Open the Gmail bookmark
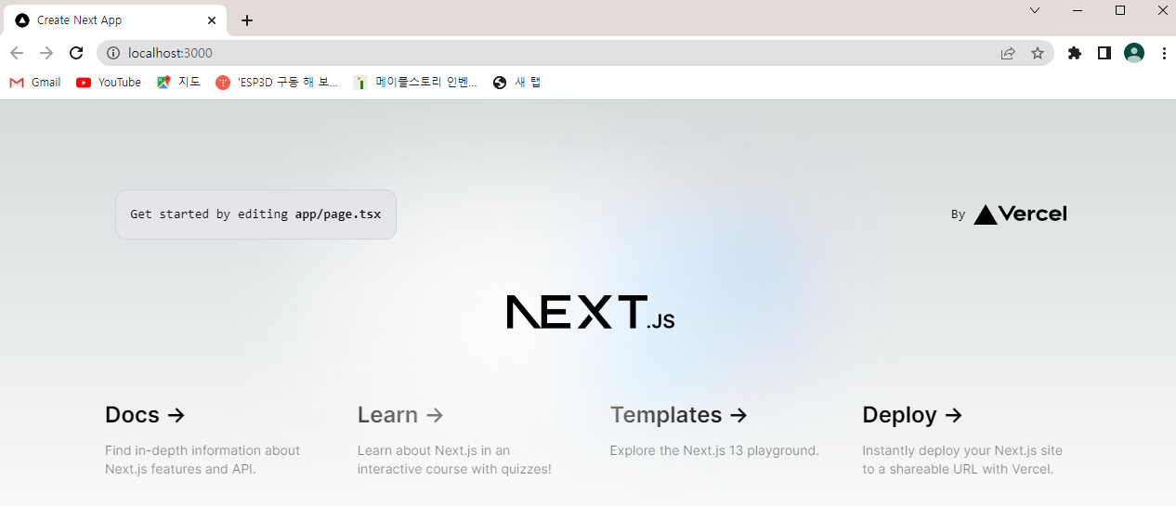Viewport: 1176px width, 506px height. [x=35, y=83]
